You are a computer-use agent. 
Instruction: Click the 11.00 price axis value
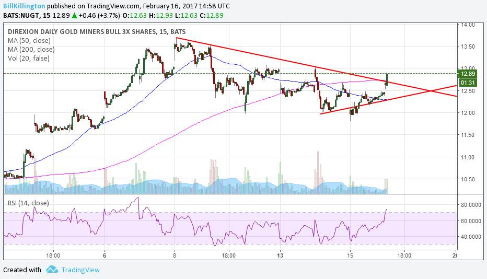click(x=468, y=157)
